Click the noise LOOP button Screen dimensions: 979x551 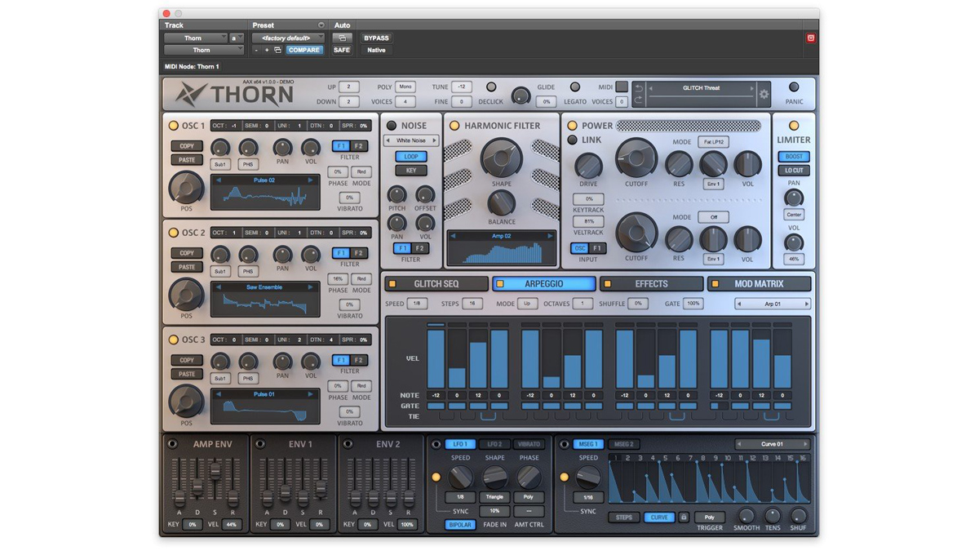pos(411,157)
